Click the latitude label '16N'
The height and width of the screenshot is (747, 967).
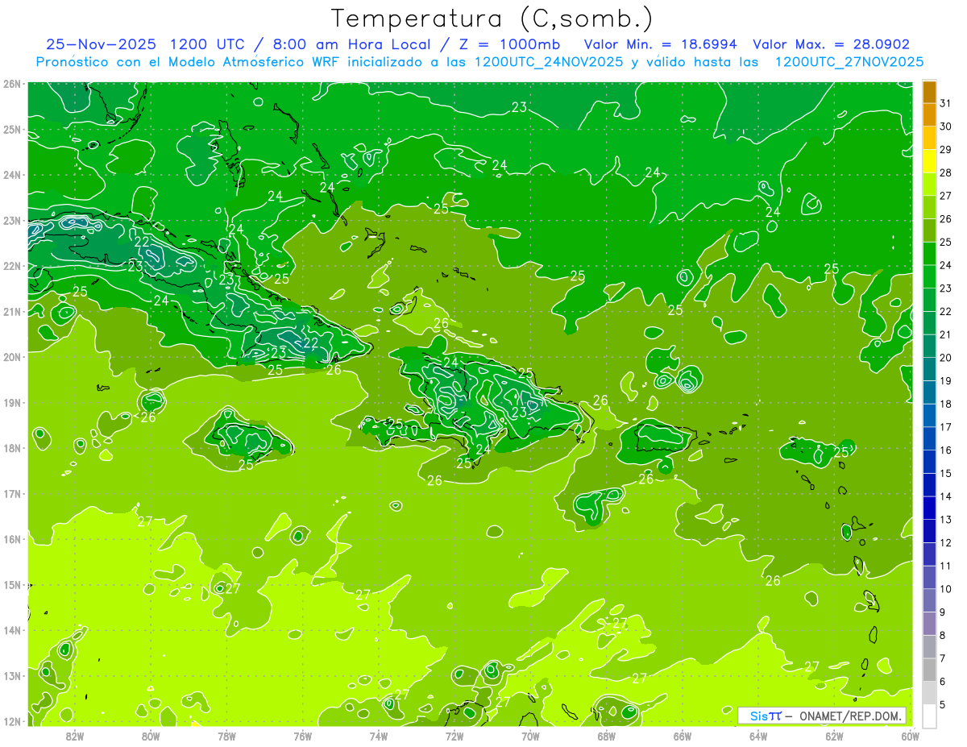12,539
